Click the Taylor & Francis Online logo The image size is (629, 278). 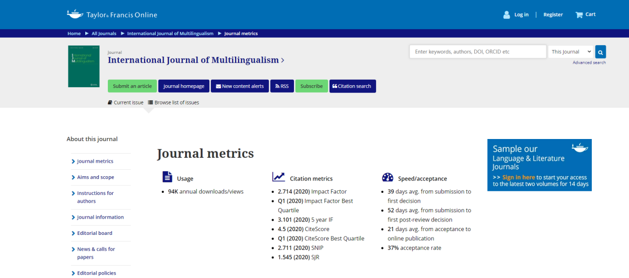pos(112,15)
